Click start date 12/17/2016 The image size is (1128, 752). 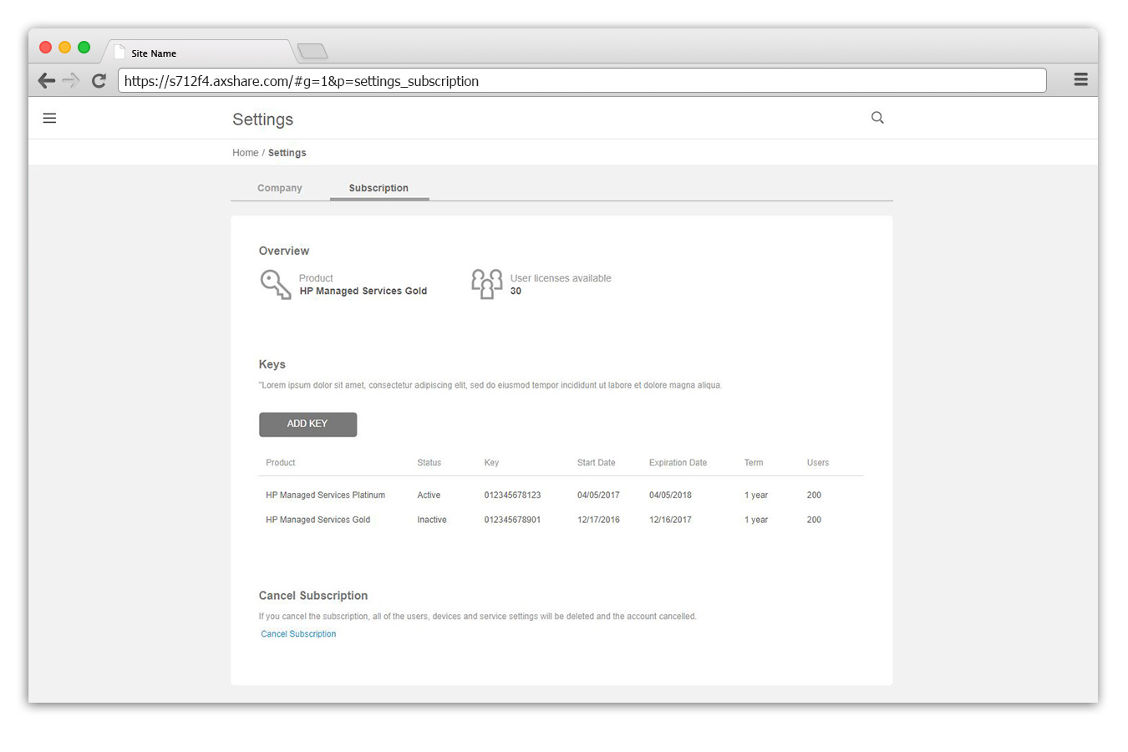[598, 520]
